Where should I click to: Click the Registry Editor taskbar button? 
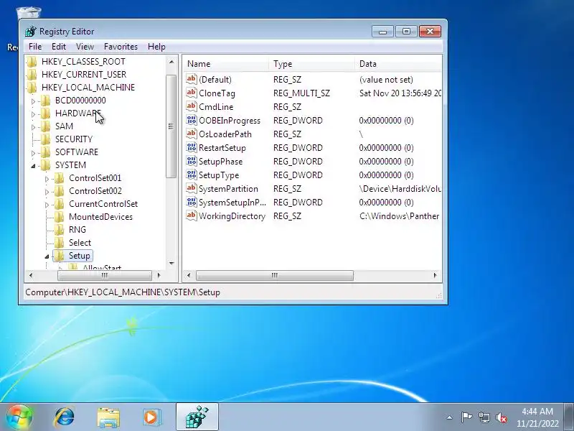[x=197, y=417]
